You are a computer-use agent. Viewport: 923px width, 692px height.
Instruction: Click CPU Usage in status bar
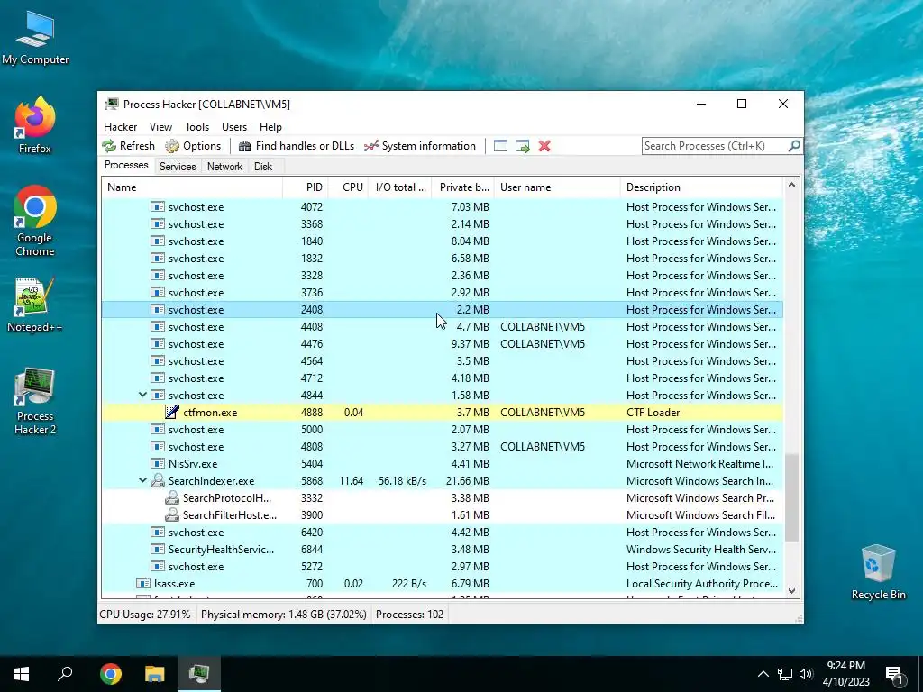pos(145,615)
